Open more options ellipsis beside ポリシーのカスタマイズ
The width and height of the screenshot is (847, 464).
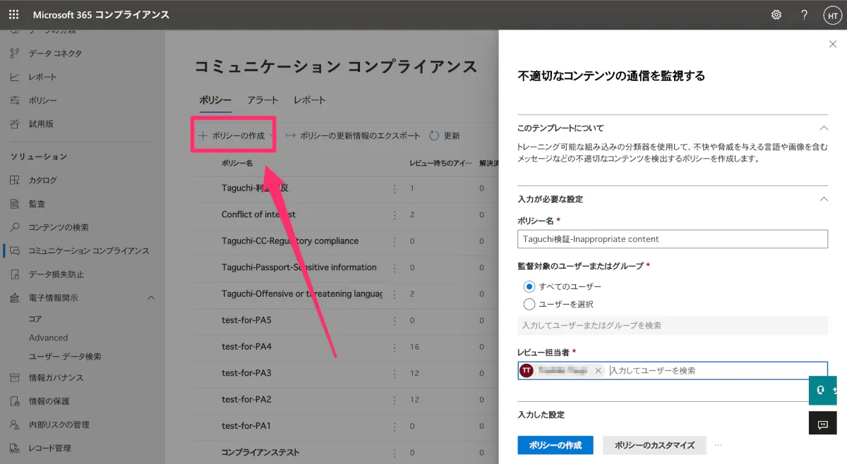coord(719,446)
